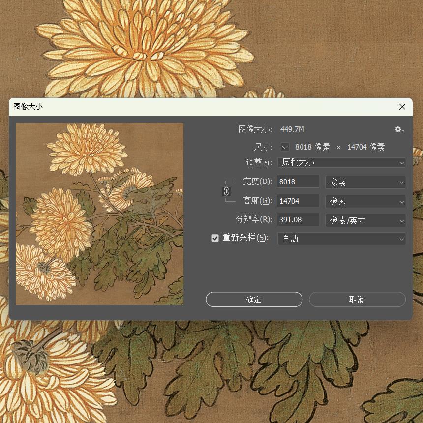This screenshot has height=423, width=423.
Task: Open the width unit 像素 dropdown
Action: (365, 182)
